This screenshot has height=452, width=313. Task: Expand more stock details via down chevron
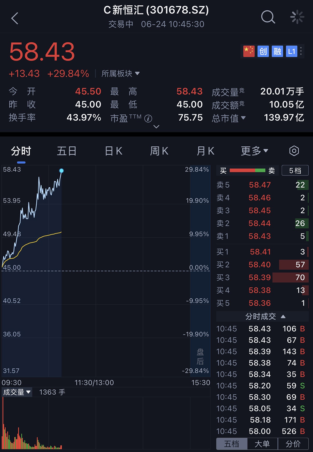(156, 127)
